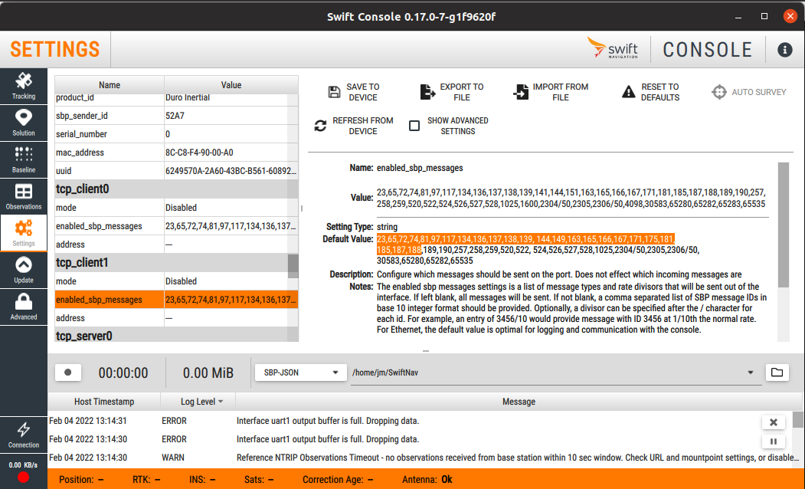Select the 13:14:31 ERROR log entry
The image size is (805, 489).
[x=420, y=421]
